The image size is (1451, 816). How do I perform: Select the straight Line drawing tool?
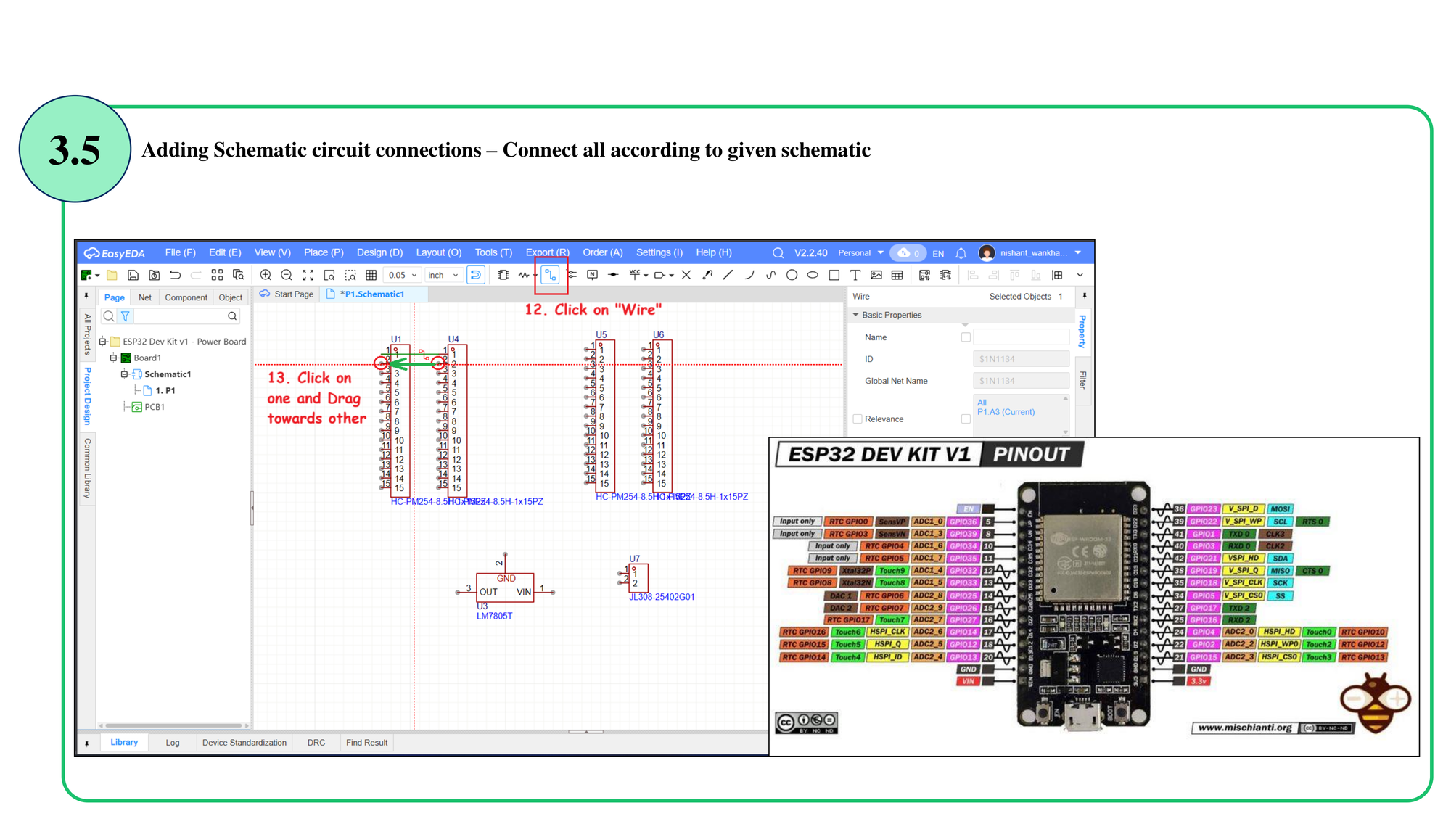(728, 275)
